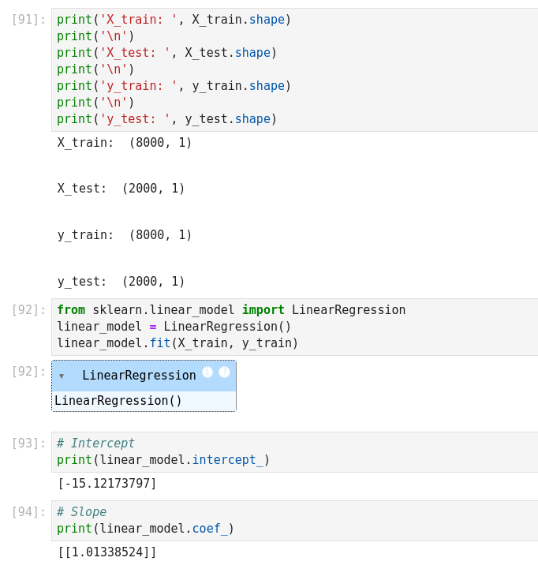
Task: Click the '# Intercept' comment line
Action: [x=95, y=443]
